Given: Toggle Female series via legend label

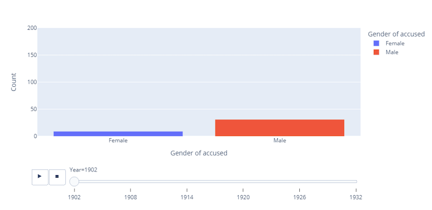Looking at the screenshot, I should (395, 44).
